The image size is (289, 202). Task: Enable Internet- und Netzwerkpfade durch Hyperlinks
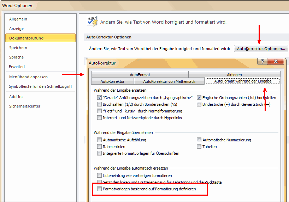click(x=99, y=118)
